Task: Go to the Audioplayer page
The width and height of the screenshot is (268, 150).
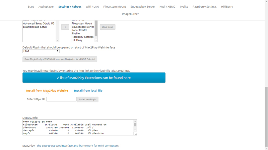Action: click(x=46, y=7)
